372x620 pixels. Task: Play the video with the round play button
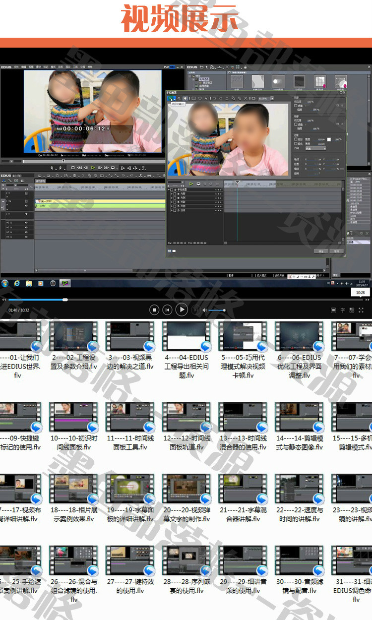(182, 310)
